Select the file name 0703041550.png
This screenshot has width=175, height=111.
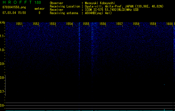click(x=14, y=7)
